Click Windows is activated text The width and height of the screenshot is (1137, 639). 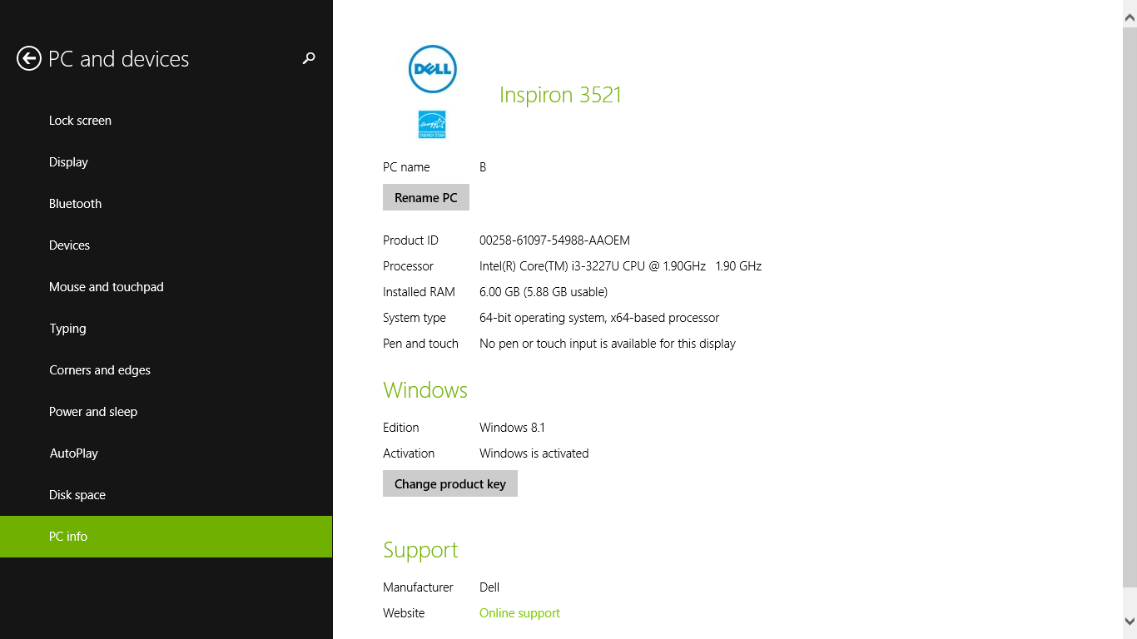point(534,453)
